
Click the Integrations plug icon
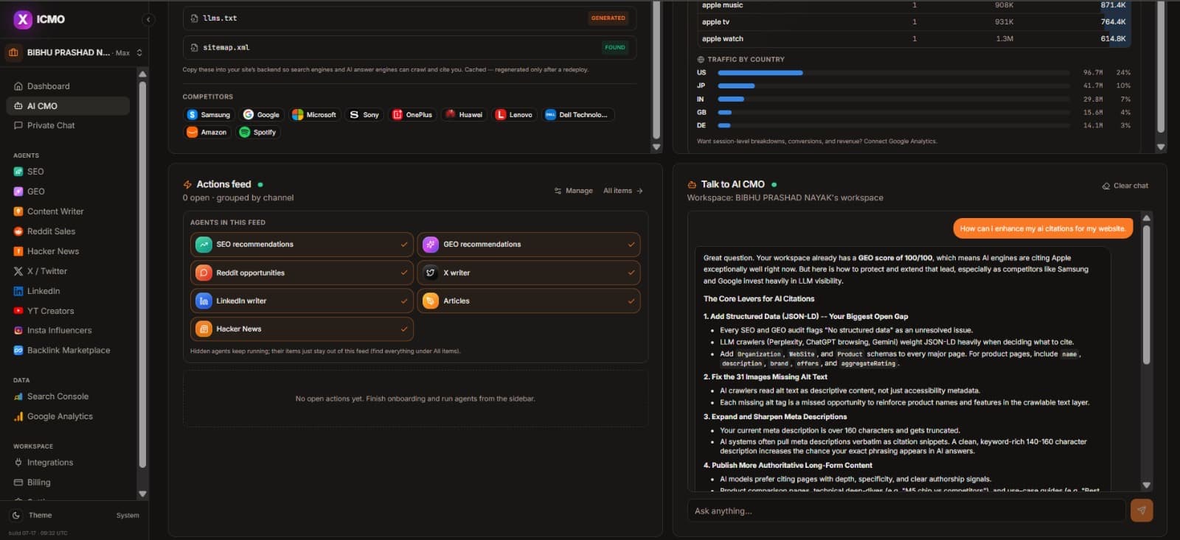pyautogui.click(x=18, y=463)
